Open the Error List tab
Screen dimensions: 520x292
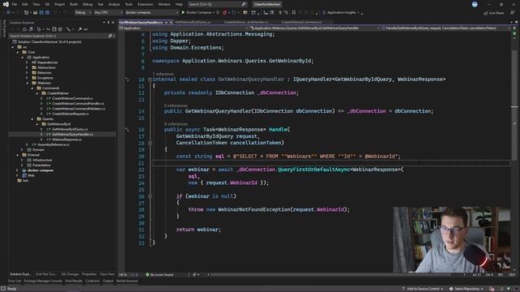point(15,281)
